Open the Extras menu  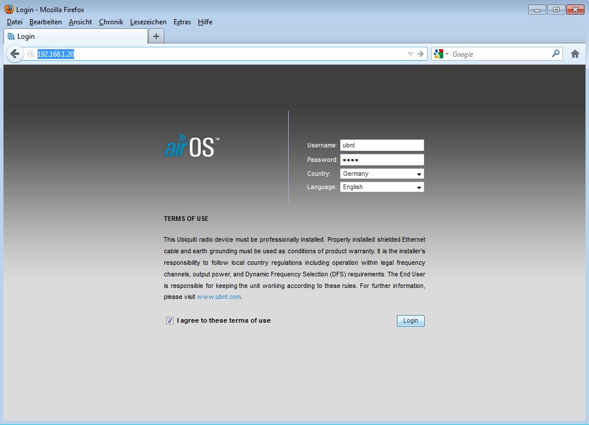point(182,22)
